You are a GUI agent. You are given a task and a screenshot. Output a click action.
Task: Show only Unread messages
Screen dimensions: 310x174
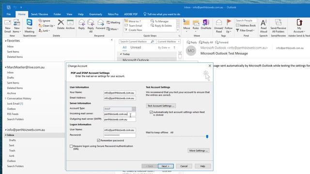pos(136,47)
